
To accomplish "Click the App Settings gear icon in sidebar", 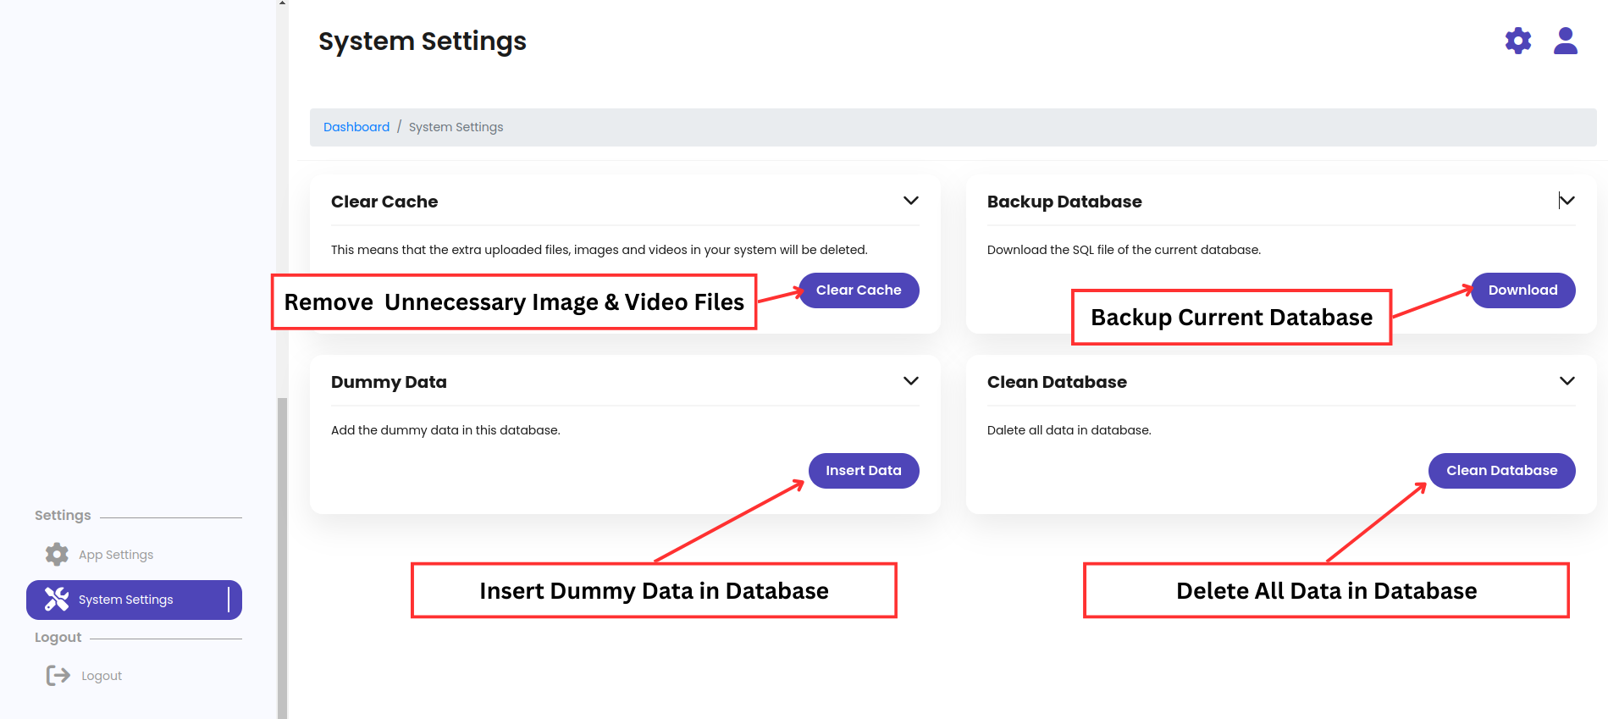I will [57, 555].
